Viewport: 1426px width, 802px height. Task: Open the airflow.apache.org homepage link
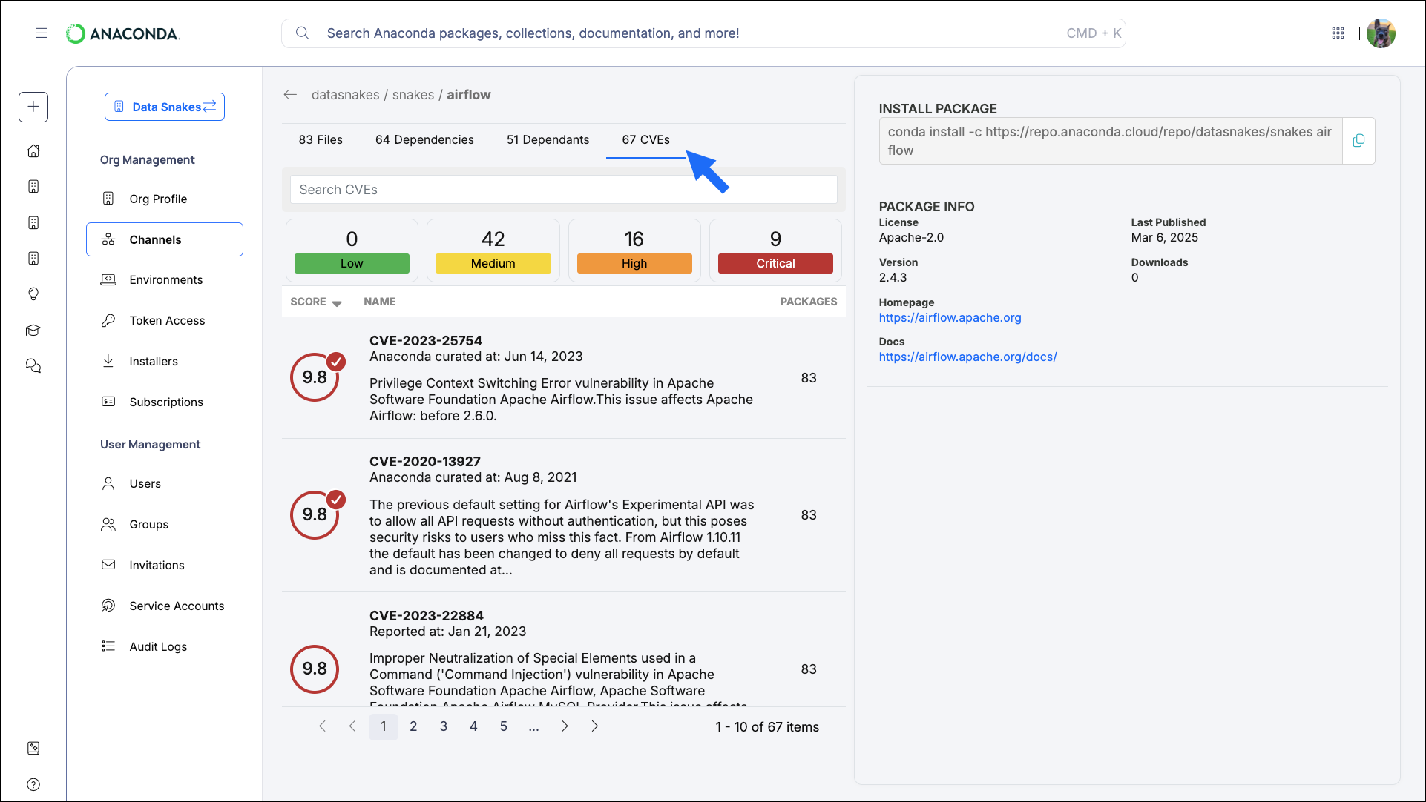pos(950,317)
